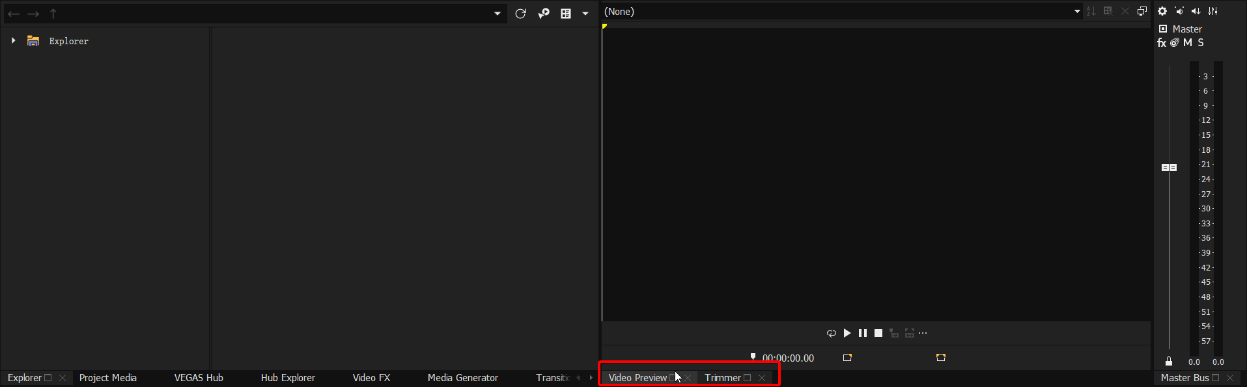Image resolution: width=1247 pixels, height=387 pixels.
Task: Open Master FX button
Action: pyautogui.click(x=1162, y=43)
